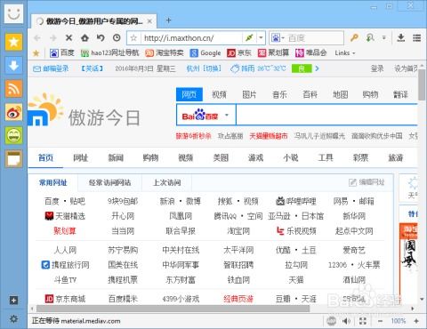Open the password key icon
This screenshot has width=427, height=329.
coord(354,37)
